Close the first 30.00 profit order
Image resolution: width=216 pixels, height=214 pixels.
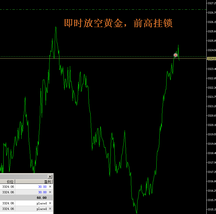click(x=50, y=187)
